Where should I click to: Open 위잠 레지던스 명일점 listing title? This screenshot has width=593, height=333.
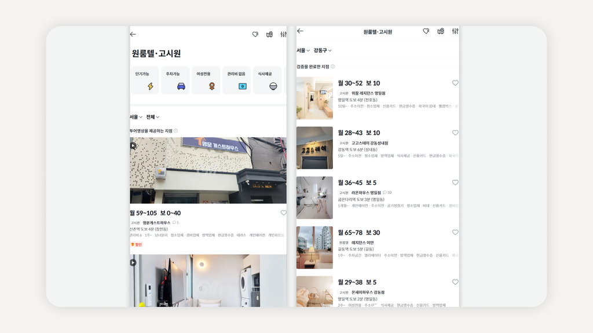[368, 93]
